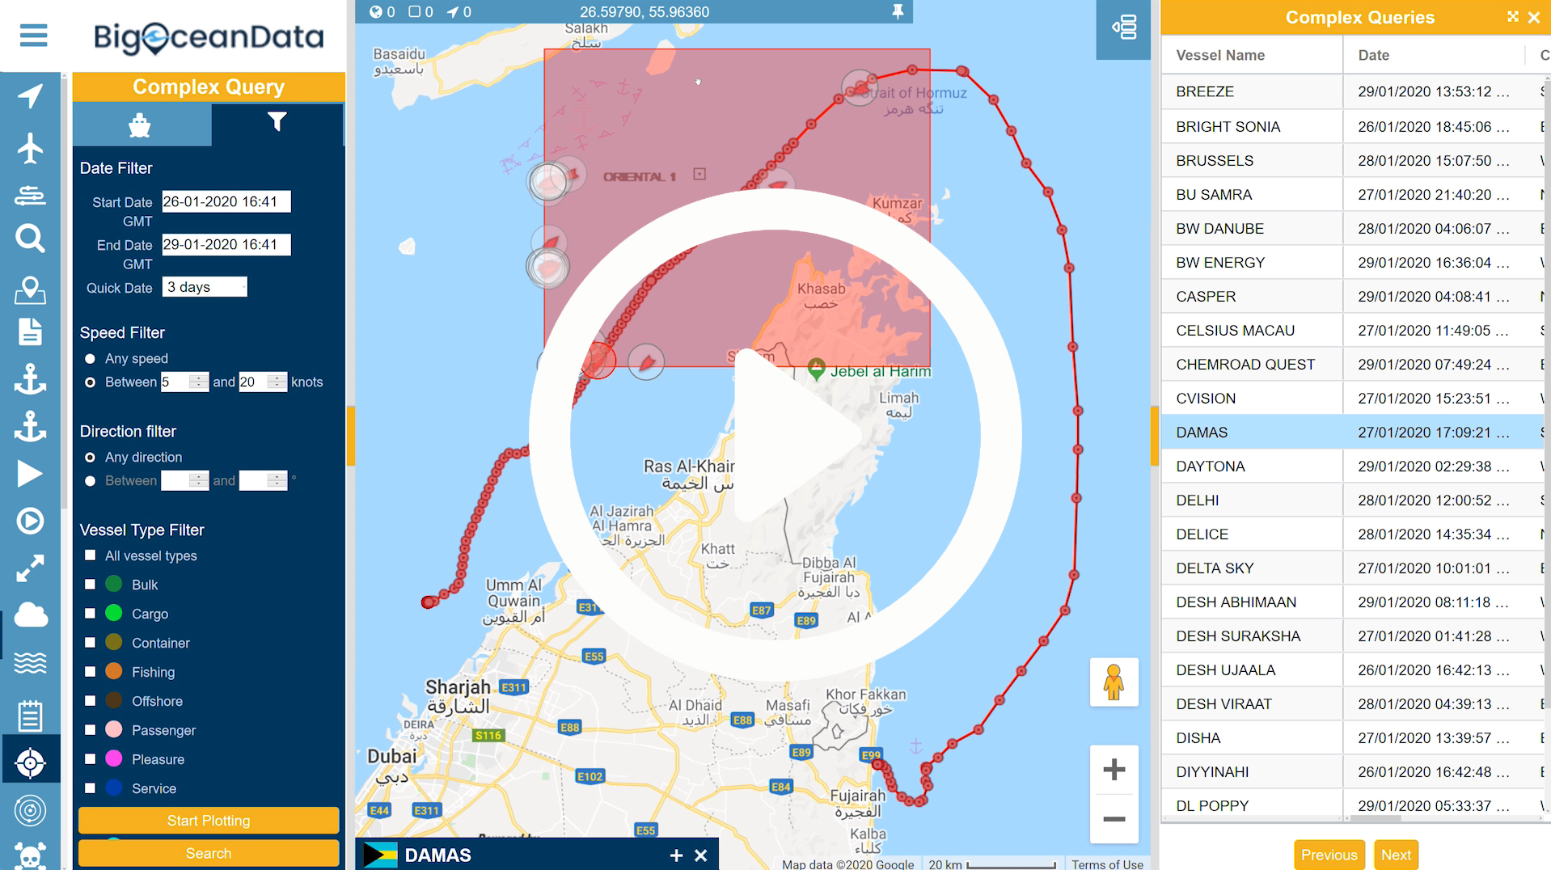
Task: Open the Terms of Use link
Action: pos(1107,864)
